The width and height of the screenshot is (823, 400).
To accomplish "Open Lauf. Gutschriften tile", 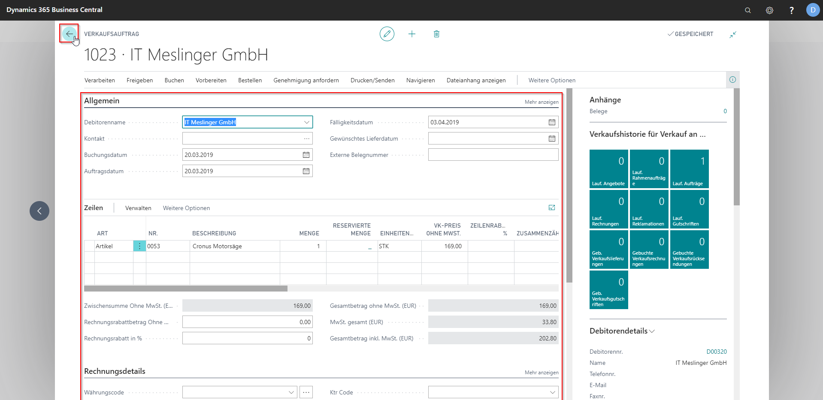I will point(690,209).
